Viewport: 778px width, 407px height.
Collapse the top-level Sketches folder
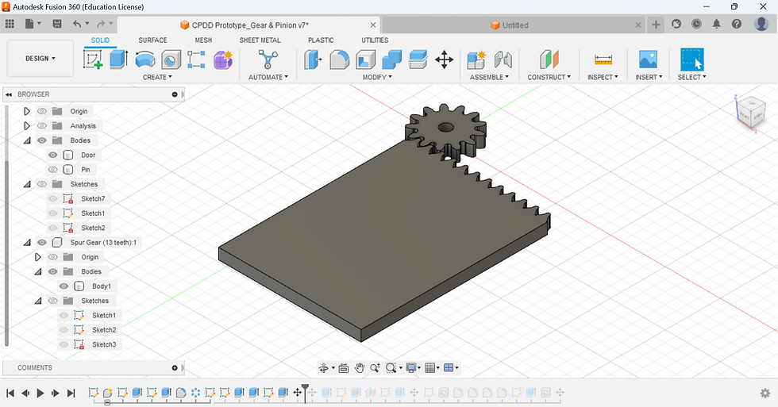tap(27, 184)
